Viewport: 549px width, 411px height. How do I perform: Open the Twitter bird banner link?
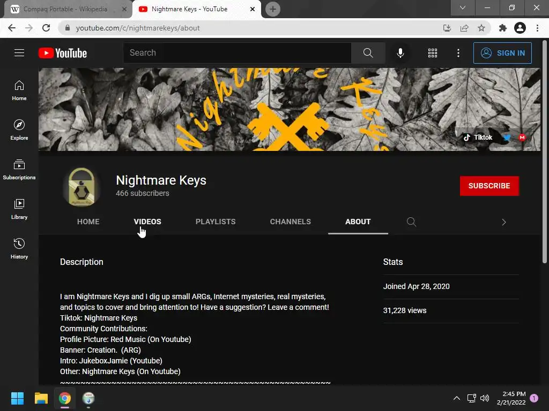coord(507,138)
